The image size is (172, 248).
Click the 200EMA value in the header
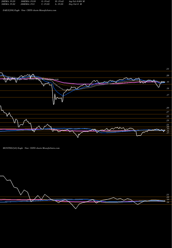point(28,4)
